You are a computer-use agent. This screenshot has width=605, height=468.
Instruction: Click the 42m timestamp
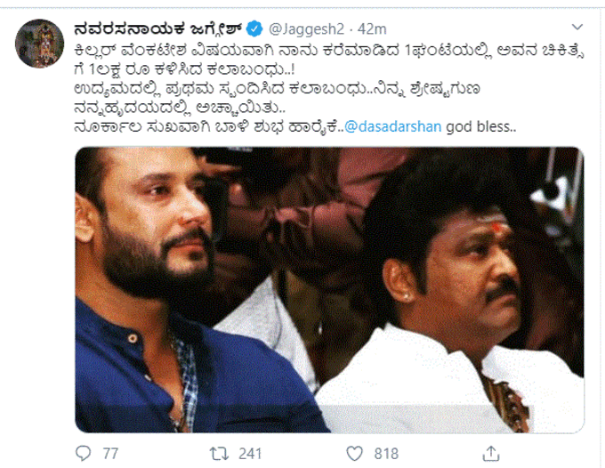point(372,29)
